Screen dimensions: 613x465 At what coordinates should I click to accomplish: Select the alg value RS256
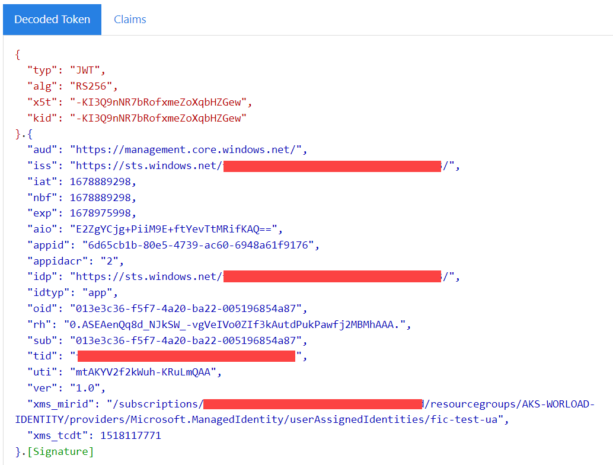pyautogui.click(x=92, y=86)
